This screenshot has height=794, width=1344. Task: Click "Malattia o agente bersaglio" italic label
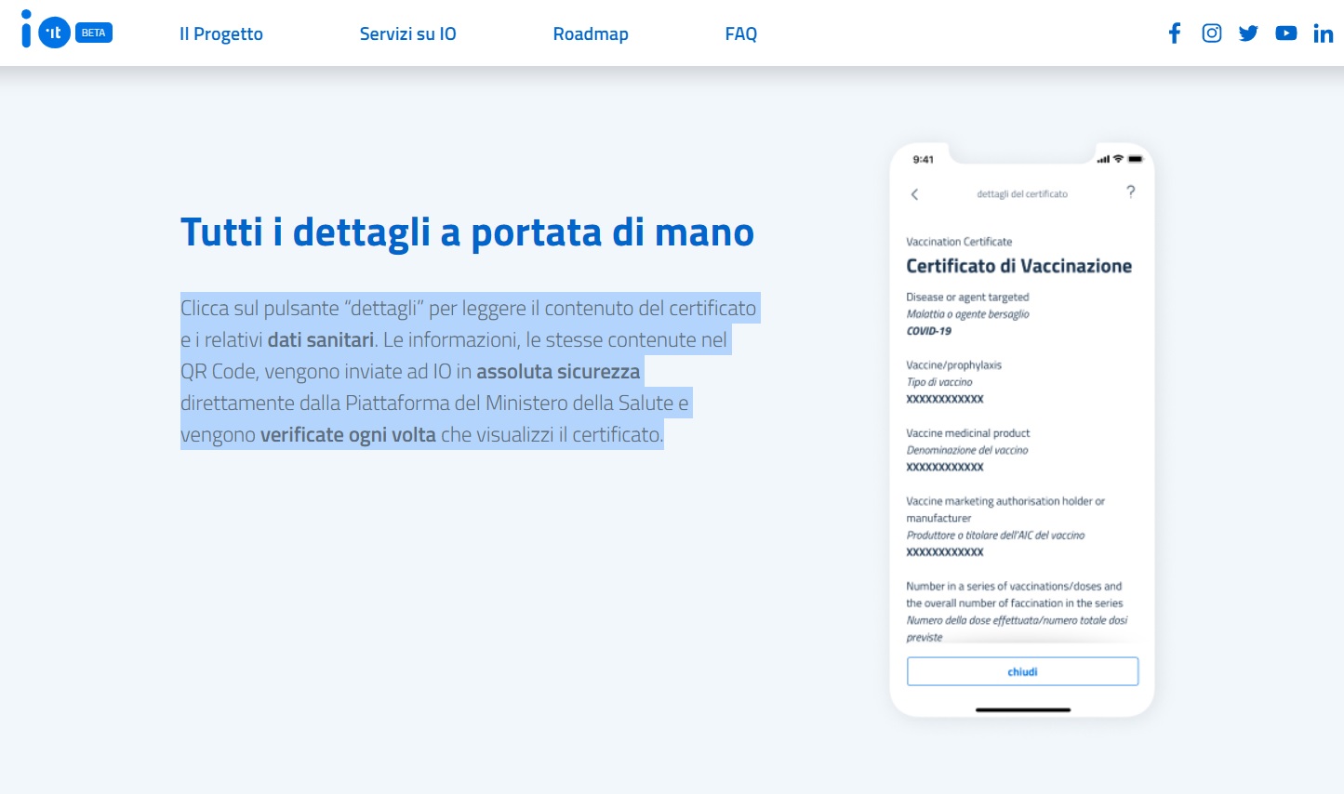[x=968, y=314]
